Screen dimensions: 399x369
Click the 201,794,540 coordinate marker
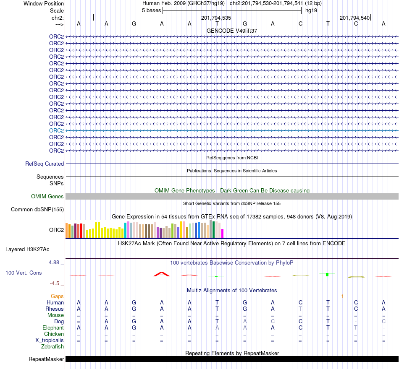pos(354,18)
